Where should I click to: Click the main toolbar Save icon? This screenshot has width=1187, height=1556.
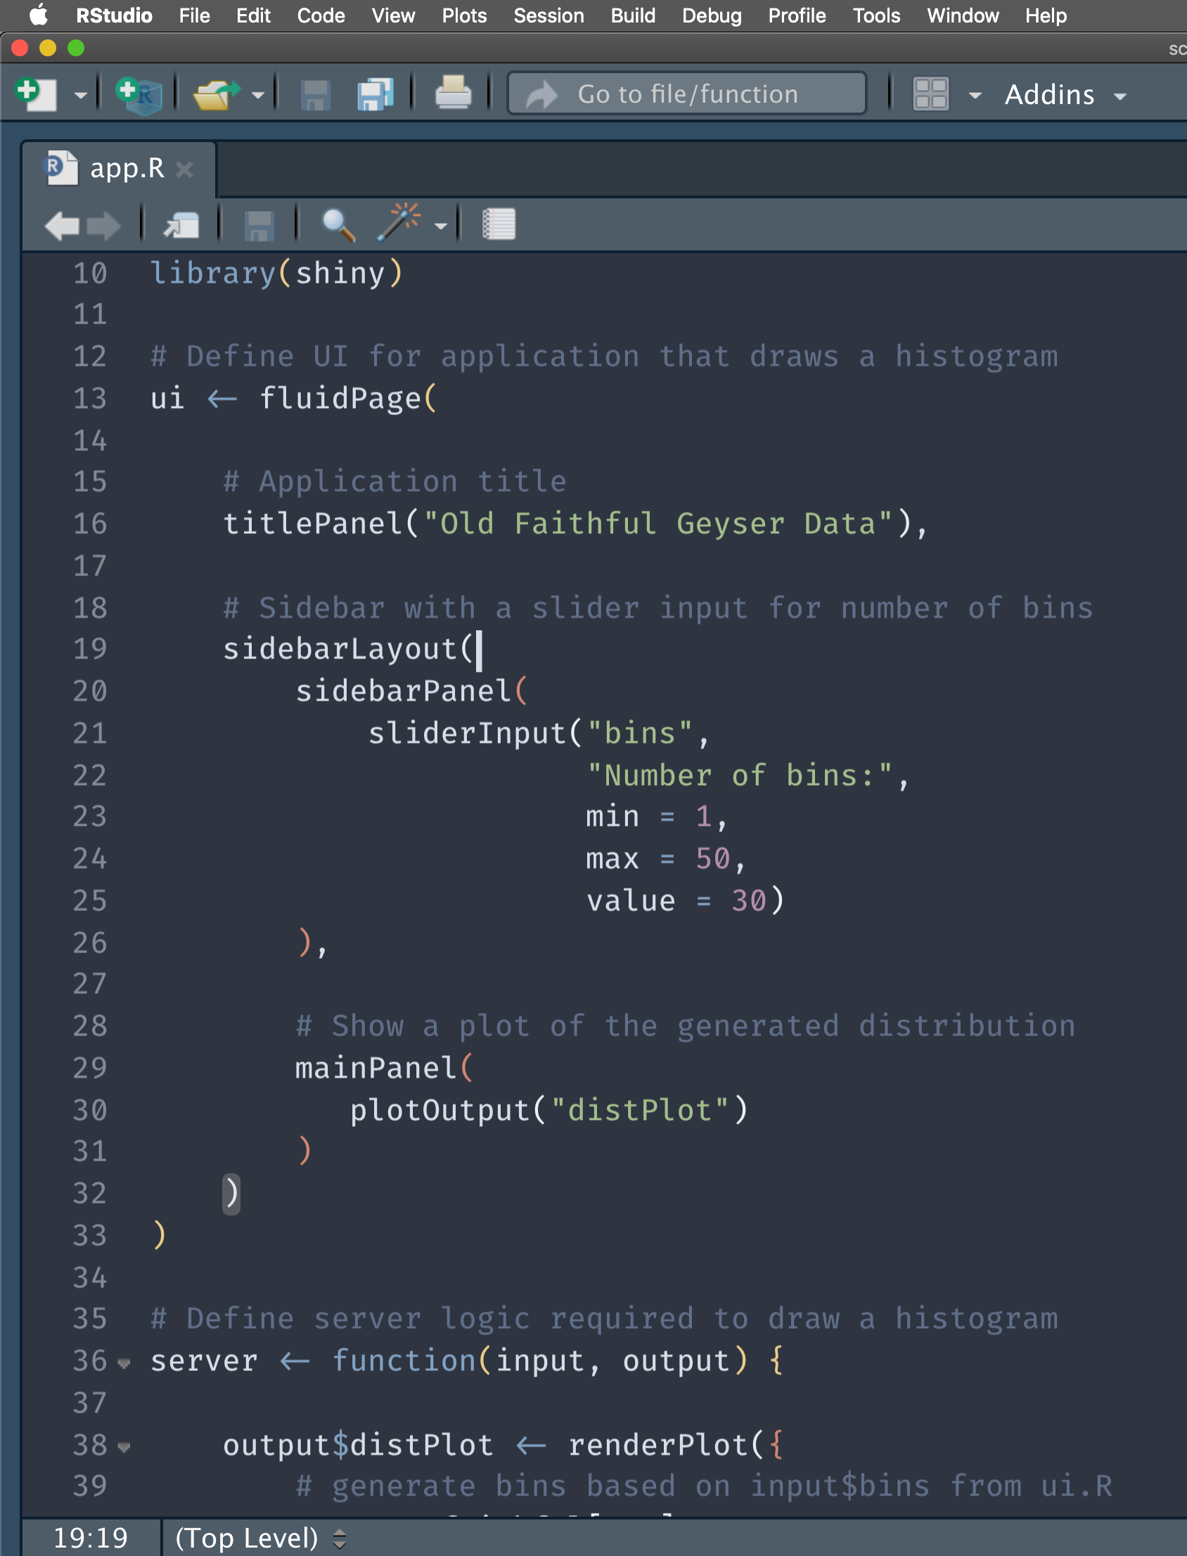click(x=315, y=95)
